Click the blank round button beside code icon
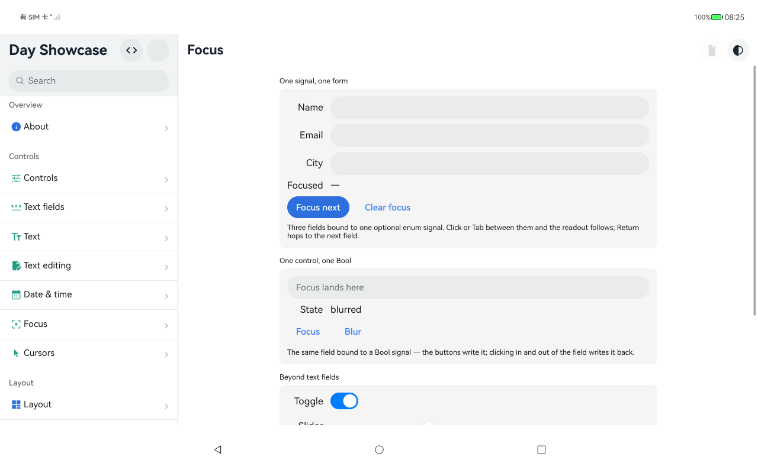 158,50
